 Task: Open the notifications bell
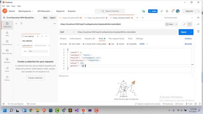pyautogui.click(x=173, y=11)
